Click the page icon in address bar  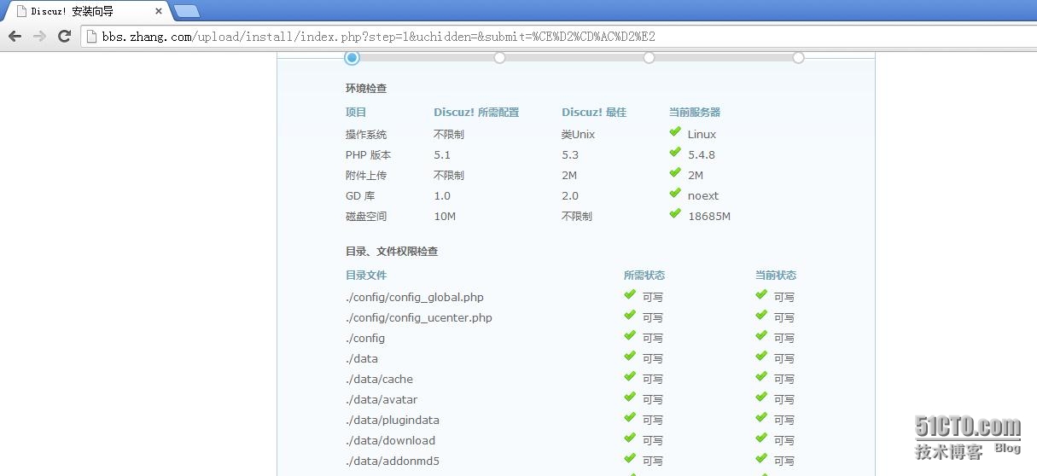[92, 37]
